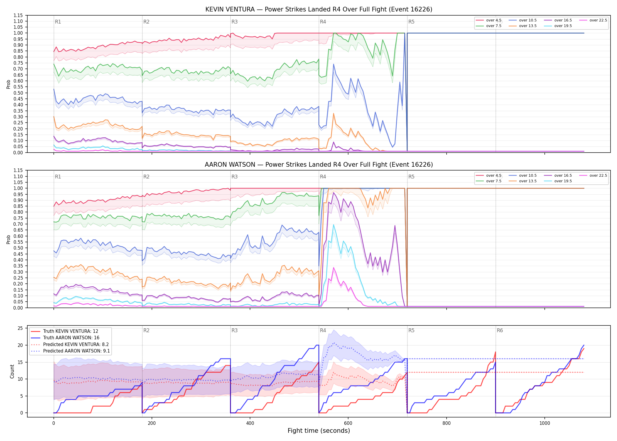Click 'over 7.5' in Aaron Watson legend
617x441 pixels.
[494, 181]
